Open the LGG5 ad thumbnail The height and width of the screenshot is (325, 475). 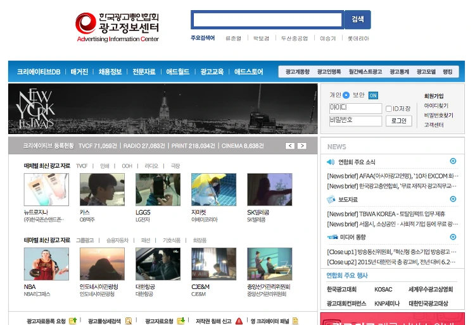click(158, 190)
